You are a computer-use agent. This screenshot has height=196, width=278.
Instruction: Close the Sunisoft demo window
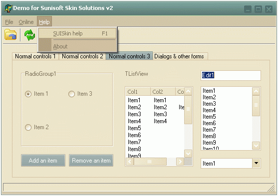[269, 9]
